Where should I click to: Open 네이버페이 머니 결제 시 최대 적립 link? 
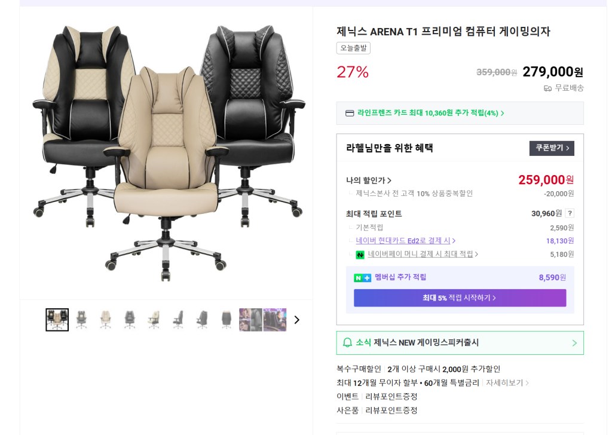[x=423, y=254]
